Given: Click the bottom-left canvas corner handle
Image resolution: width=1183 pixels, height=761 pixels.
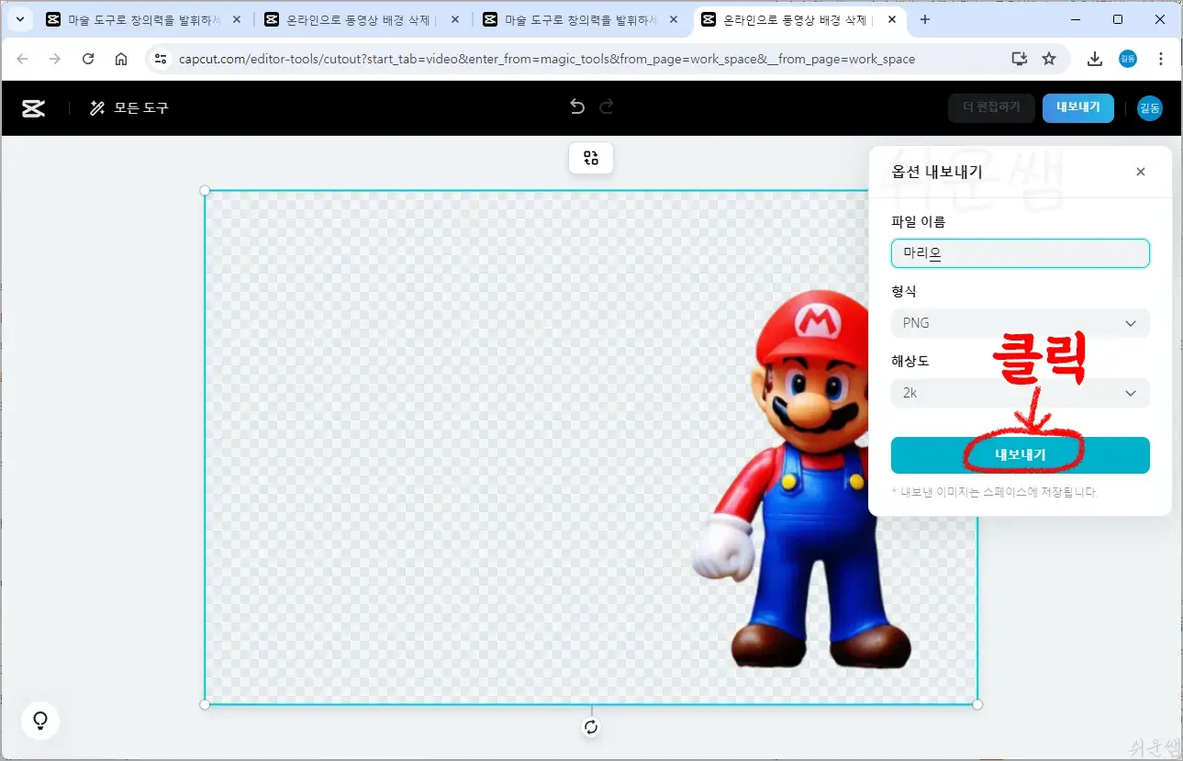Looking at the screenshot, I should [205, 704].
